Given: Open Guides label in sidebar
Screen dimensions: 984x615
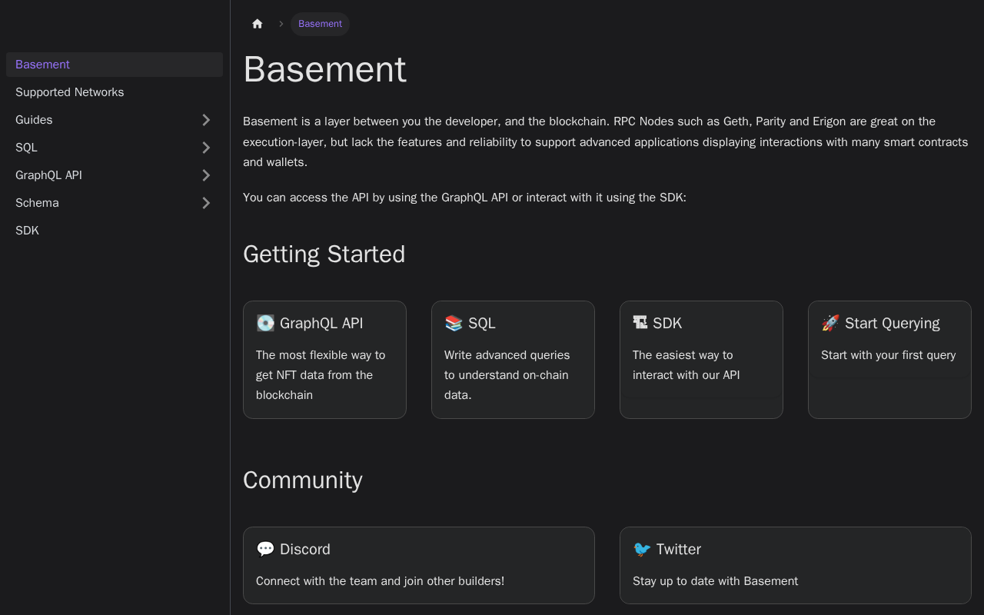Looking at the screenshot, I should (35, 120).
